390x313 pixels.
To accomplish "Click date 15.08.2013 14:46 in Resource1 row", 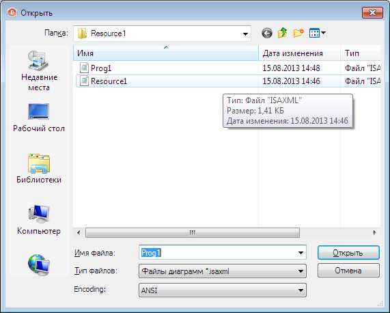I will coord(291,81).
